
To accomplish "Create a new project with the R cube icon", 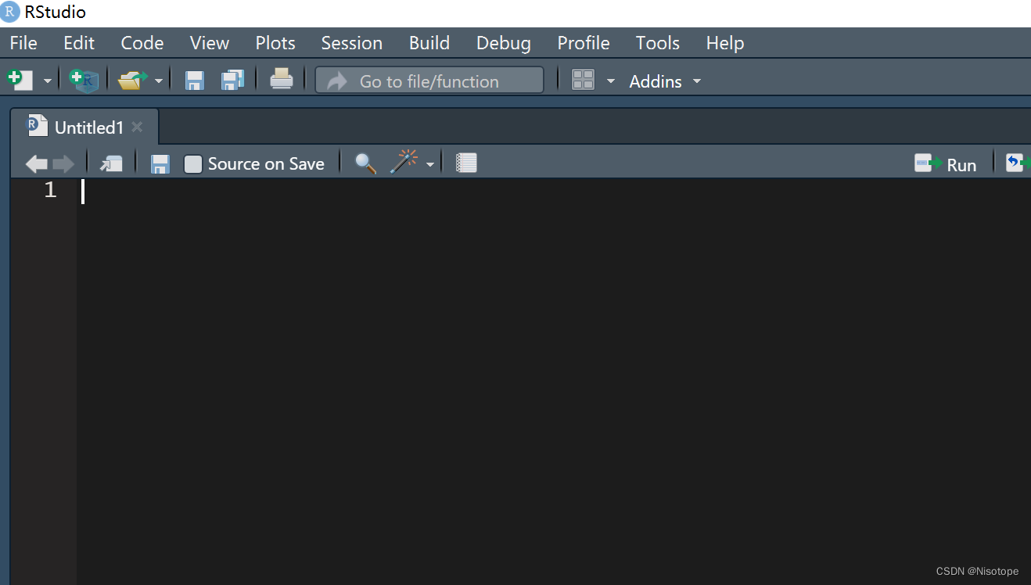I will [84, 80].
